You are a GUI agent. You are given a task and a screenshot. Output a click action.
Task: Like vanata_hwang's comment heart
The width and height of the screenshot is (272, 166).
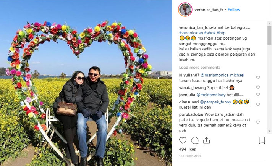coord(258,87)
